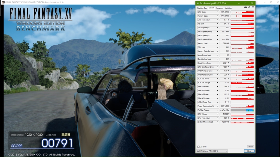Open the Hot Spot sensor dropdown arrow

[x=217, y=24]
